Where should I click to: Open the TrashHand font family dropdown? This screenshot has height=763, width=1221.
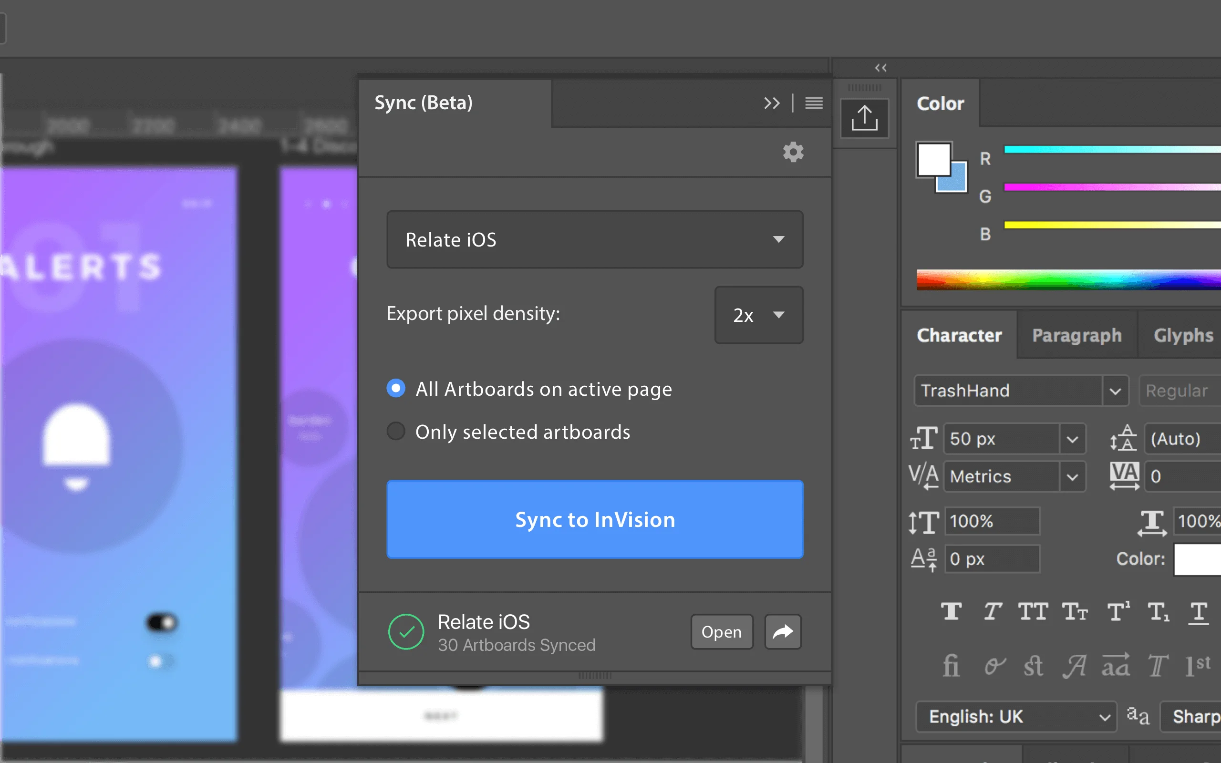(x=1115, y=391)
